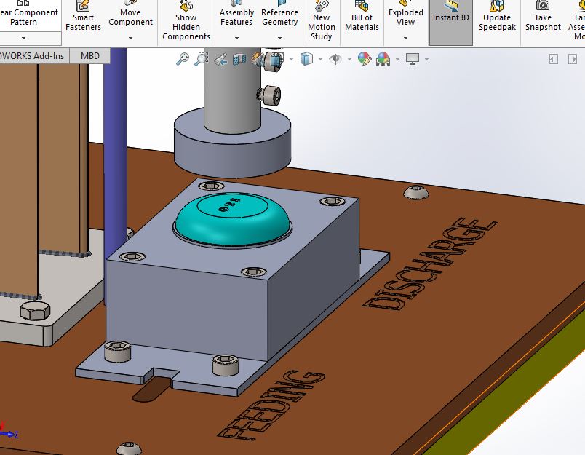Image resolution: width=585 pixels, height=455 pixels.
Task: Switch to SOLIDWORKS Add-Ins tab
Action: pos(33,56)
